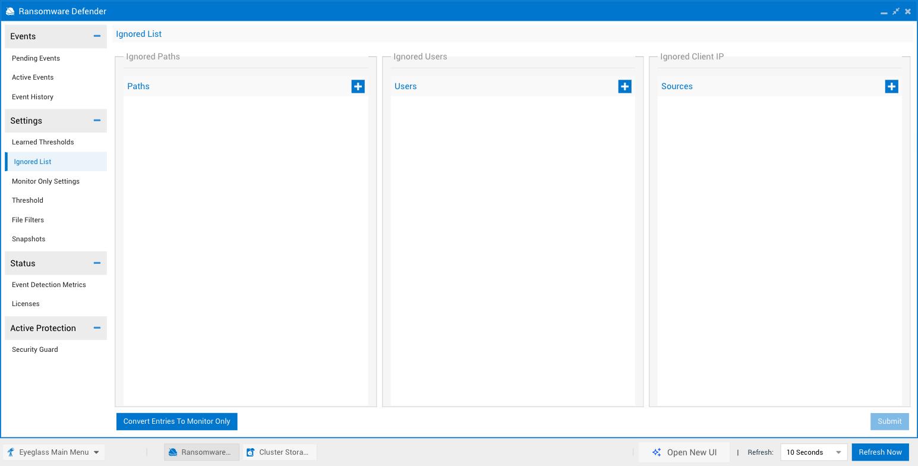Click the Users column header

[406, 86]
